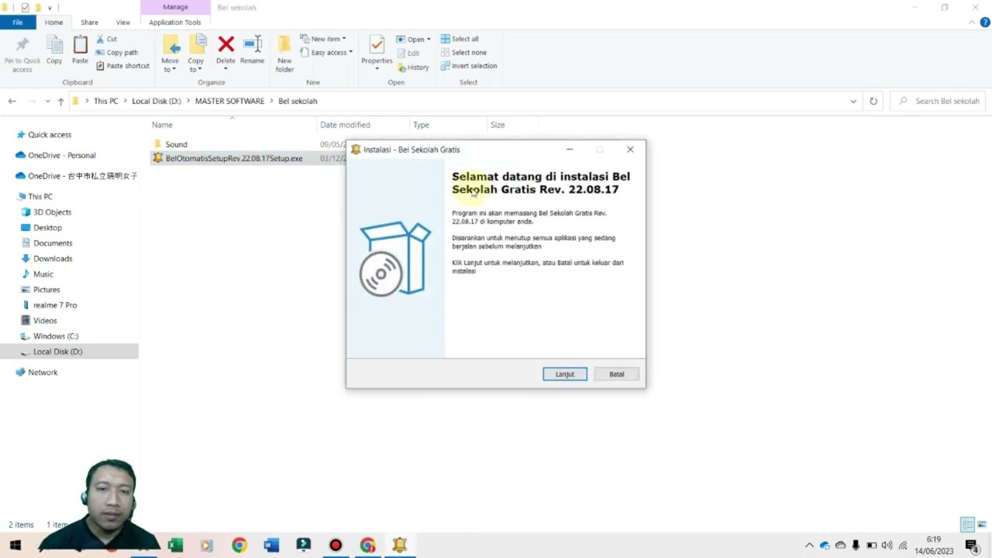Open Music in the sidebar
Viewport: 992px width, 558px height.
pos(43,274)
